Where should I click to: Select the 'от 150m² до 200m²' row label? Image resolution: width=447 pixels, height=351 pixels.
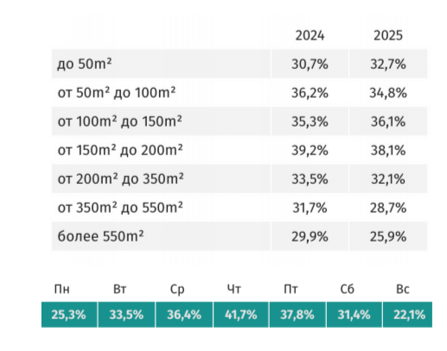click(x=120, y=150)
